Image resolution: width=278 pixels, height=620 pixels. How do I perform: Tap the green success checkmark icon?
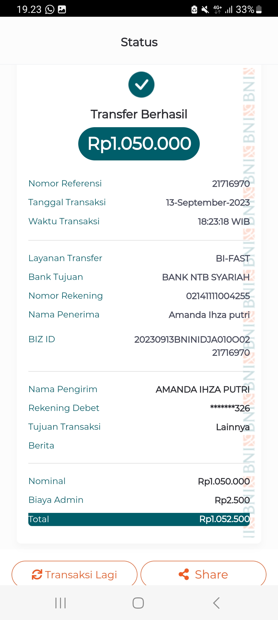[141, 84]
